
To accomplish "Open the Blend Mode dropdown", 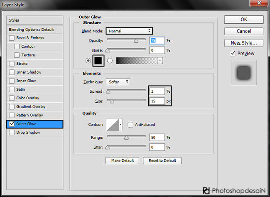I will [x=129, y=31].
